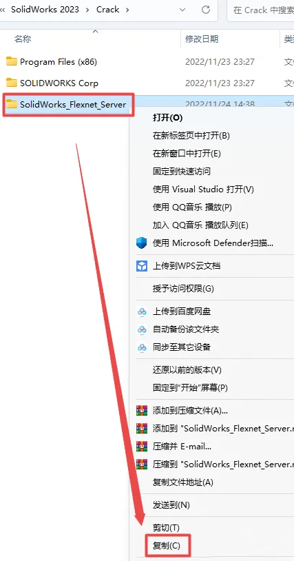Sort by the 修改日期 column header

click(202, 39)
